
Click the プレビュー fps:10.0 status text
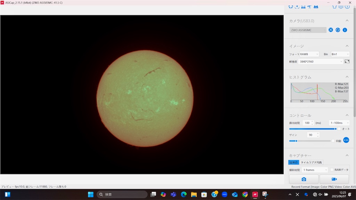pyautogui.click(x=34, y=186)
